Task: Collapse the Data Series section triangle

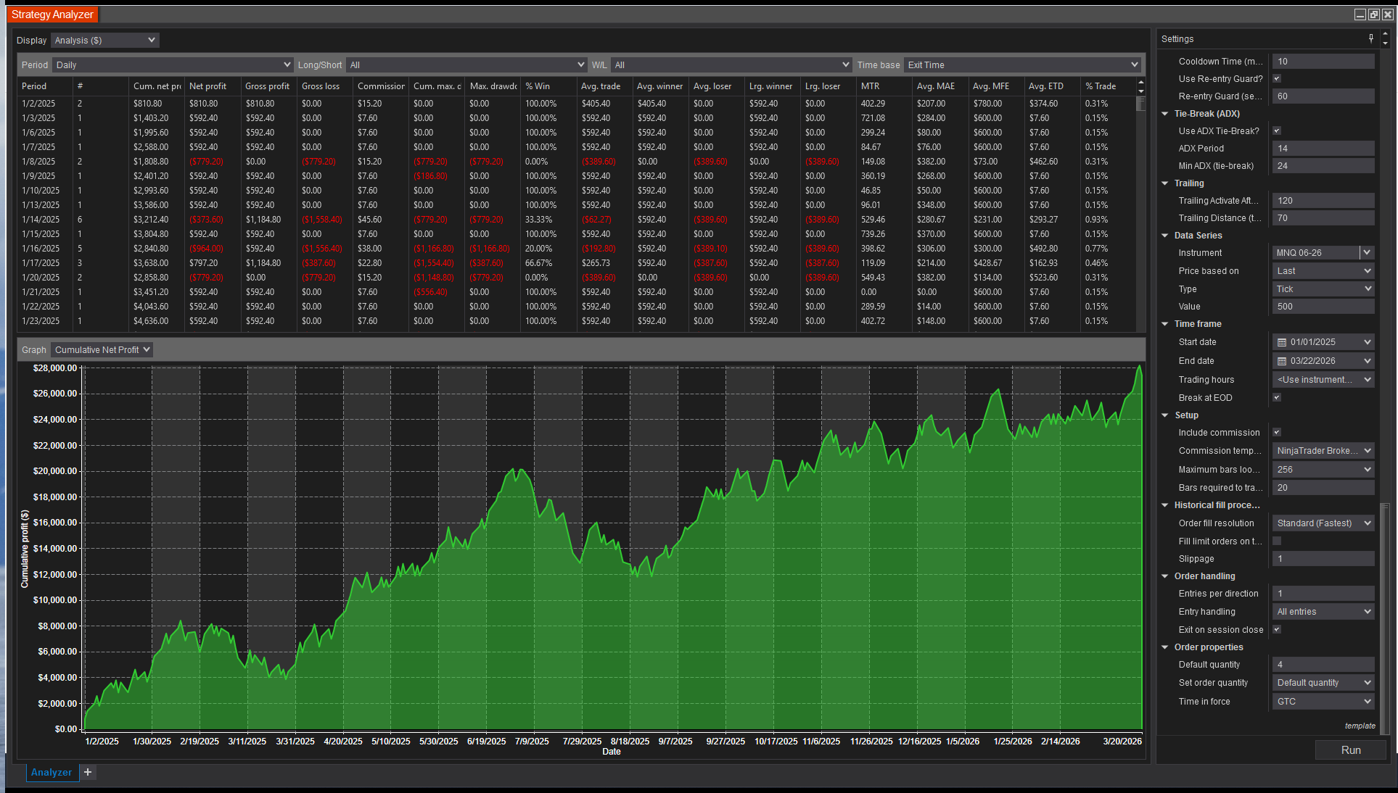Action: pos(1165,236)
